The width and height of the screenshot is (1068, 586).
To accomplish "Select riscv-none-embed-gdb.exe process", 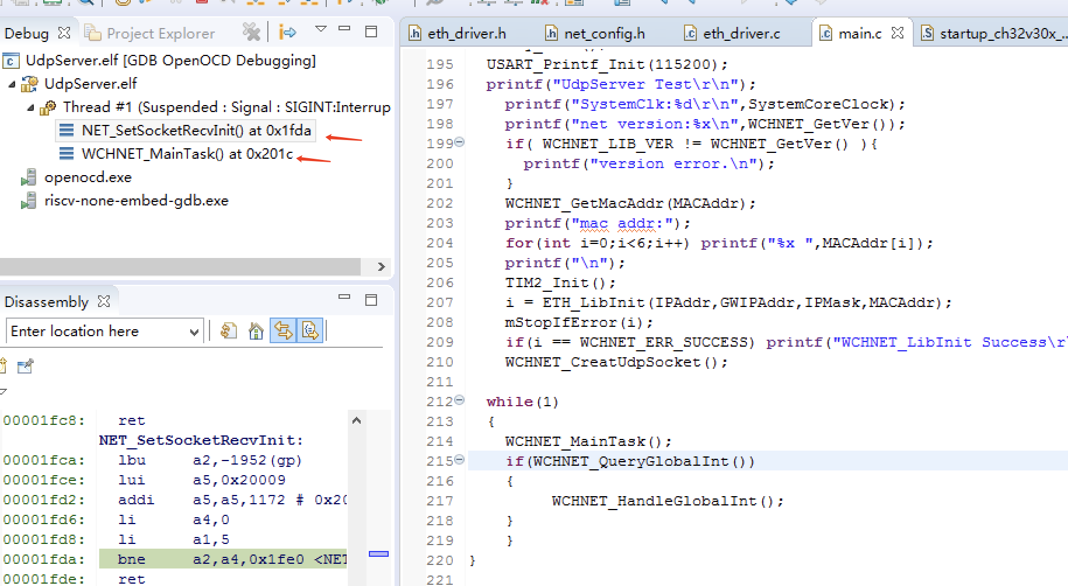I will coord(125,201).
